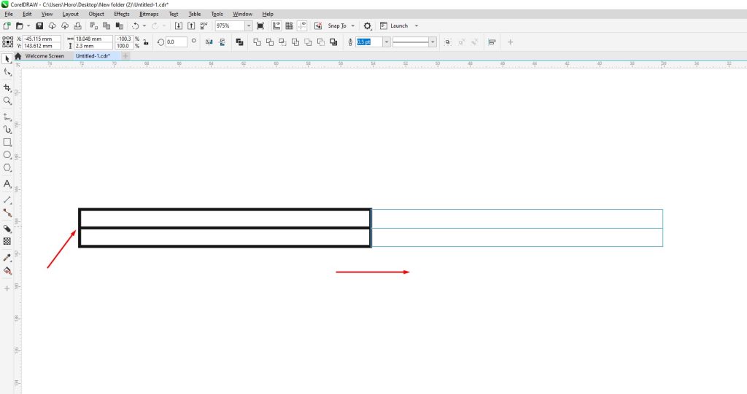Screen dimensions: 747x394
Task: Open the Layout menu
Action: point(71,14)
